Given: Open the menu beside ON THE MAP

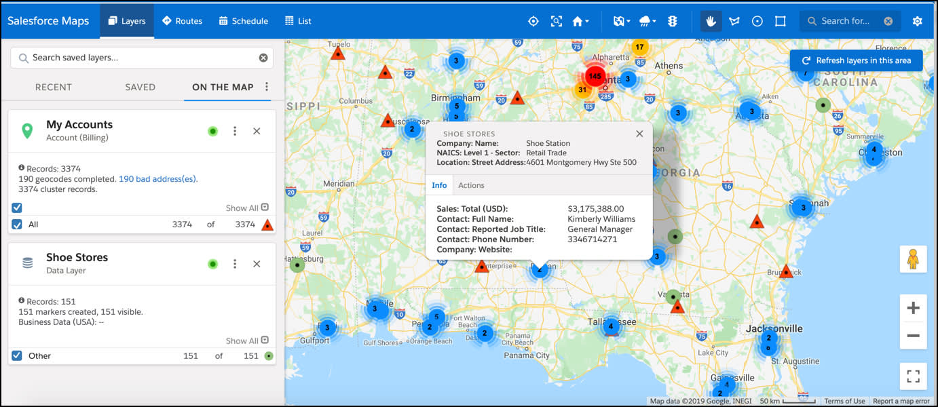Looking at the screenshot, I should [267, 87].
